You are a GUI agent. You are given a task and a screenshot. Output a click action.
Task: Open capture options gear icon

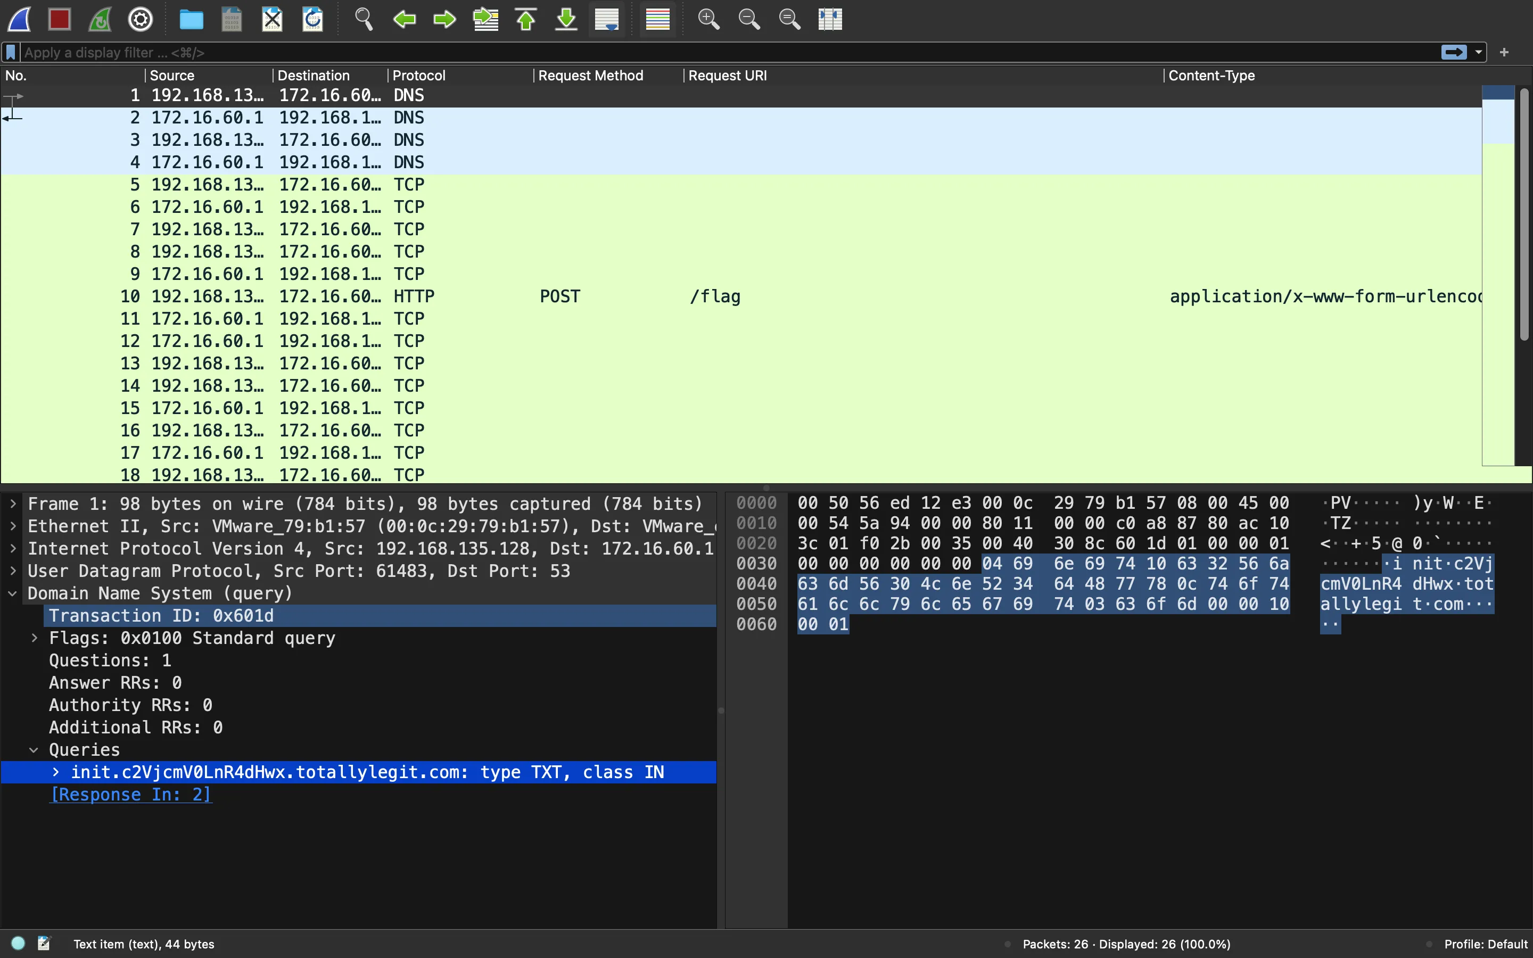(141, 19)
